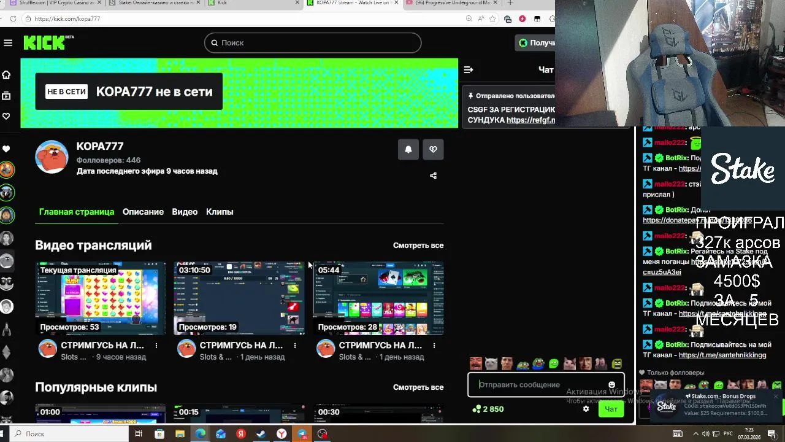This screenshot has height=442, width=785.
Task: Close the Stake.com Bonus Drops notification
Action: point(776,397)
